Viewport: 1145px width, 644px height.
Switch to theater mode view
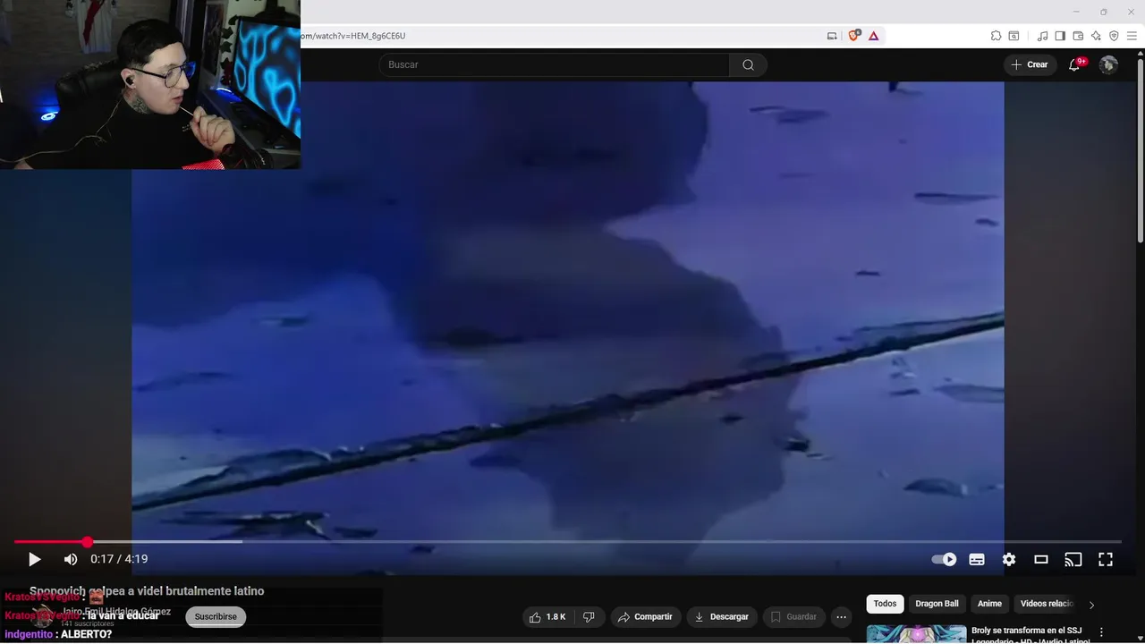pos(1041,559)
